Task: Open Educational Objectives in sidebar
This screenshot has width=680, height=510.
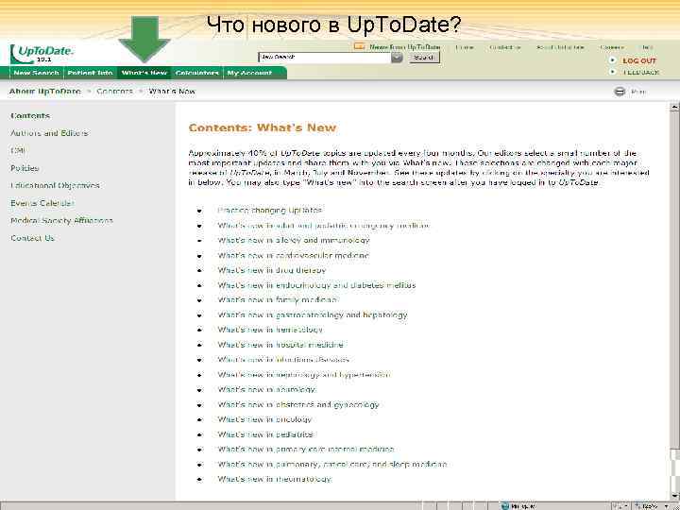Action: click(x=55, y=185)
